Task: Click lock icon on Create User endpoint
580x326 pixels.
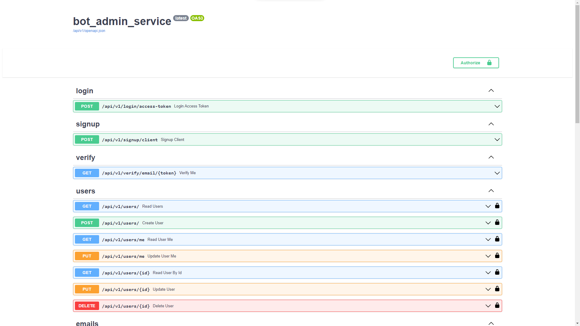Action: pos(497,222)
